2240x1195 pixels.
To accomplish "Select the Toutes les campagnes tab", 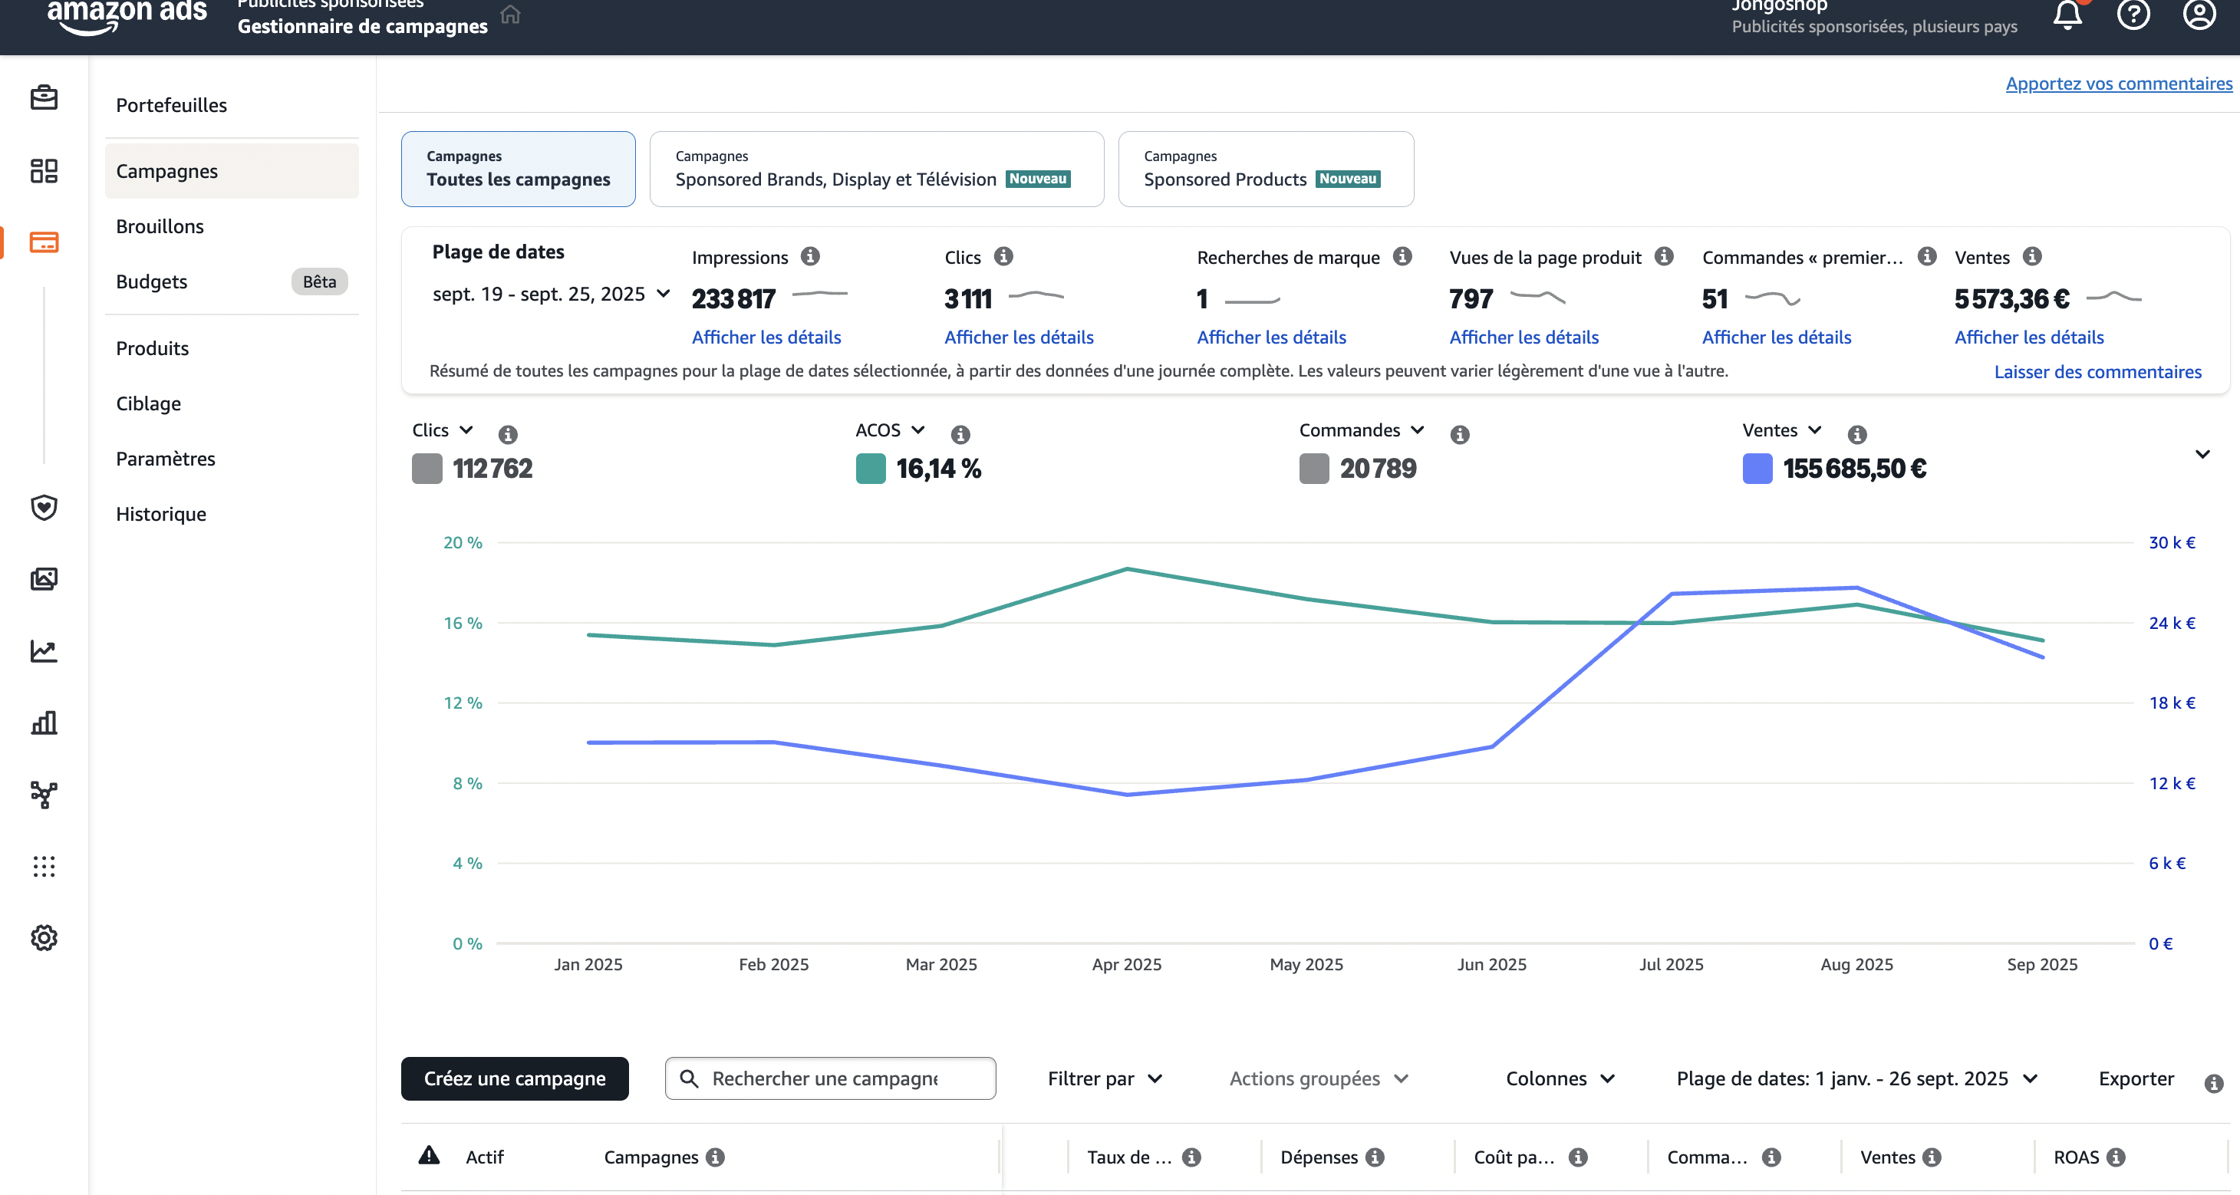I will [519, 169].
